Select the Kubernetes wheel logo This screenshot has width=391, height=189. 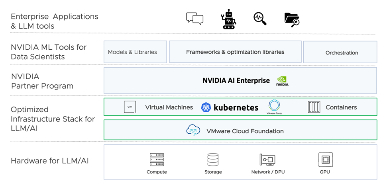[206, 107]
